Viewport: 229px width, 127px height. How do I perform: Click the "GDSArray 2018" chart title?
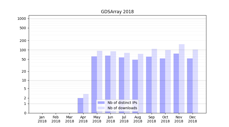117,12
